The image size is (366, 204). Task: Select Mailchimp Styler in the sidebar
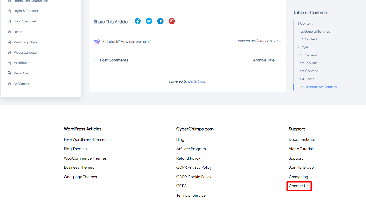point(26,42)
